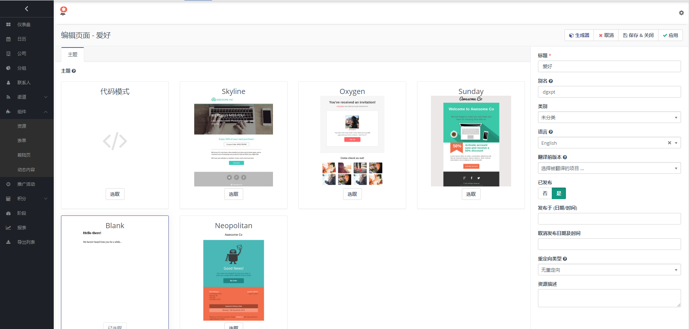Clear the English language selection
Screen dimensions: 689x329
[669, 143]
